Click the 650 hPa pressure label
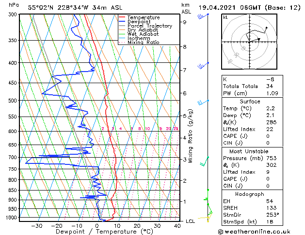Screen dimensions: 305x235 [x=14, y=145]
